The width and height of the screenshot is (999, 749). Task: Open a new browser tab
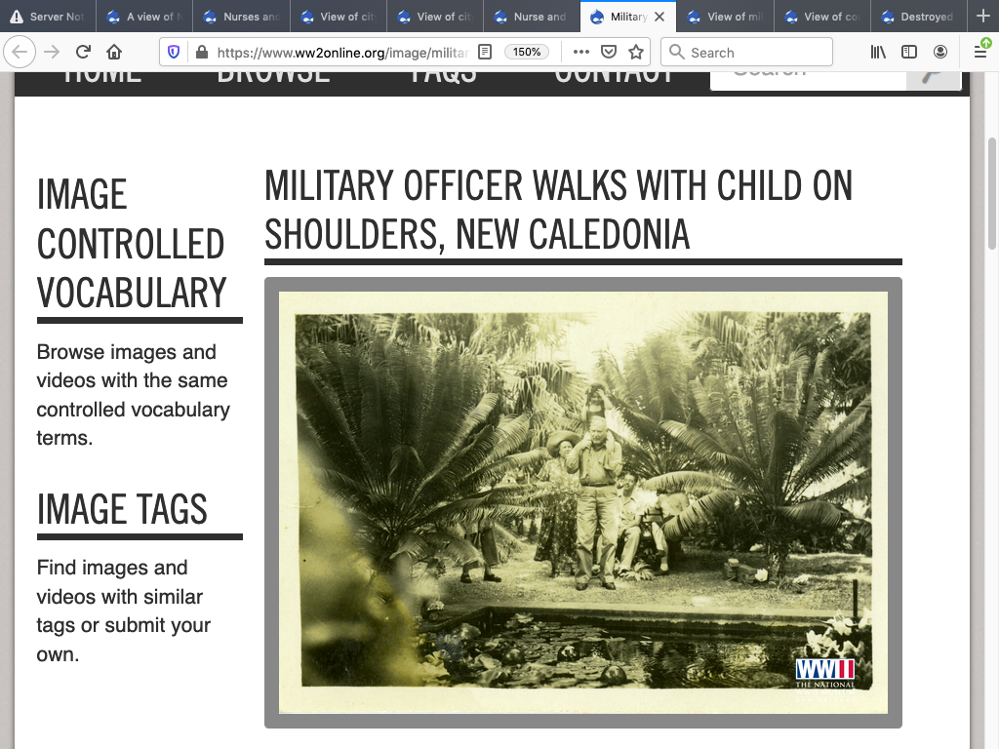point(982,17)
